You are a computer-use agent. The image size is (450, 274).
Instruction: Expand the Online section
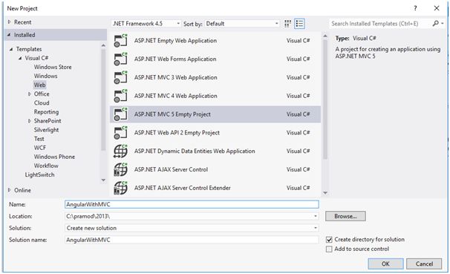(9, 190)
